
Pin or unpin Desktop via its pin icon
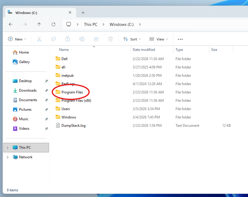tap(46, 81)
